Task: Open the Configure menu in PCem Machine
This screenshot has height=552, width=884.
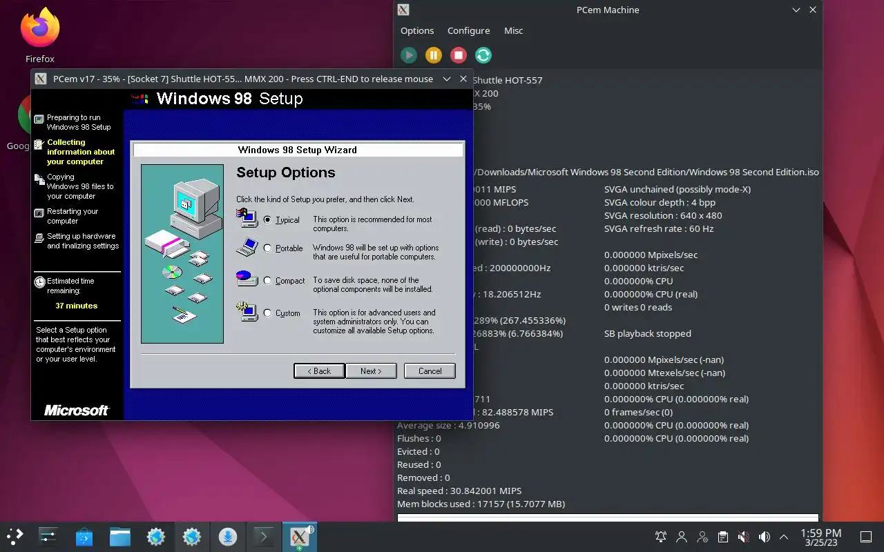Action: point(468,30)
